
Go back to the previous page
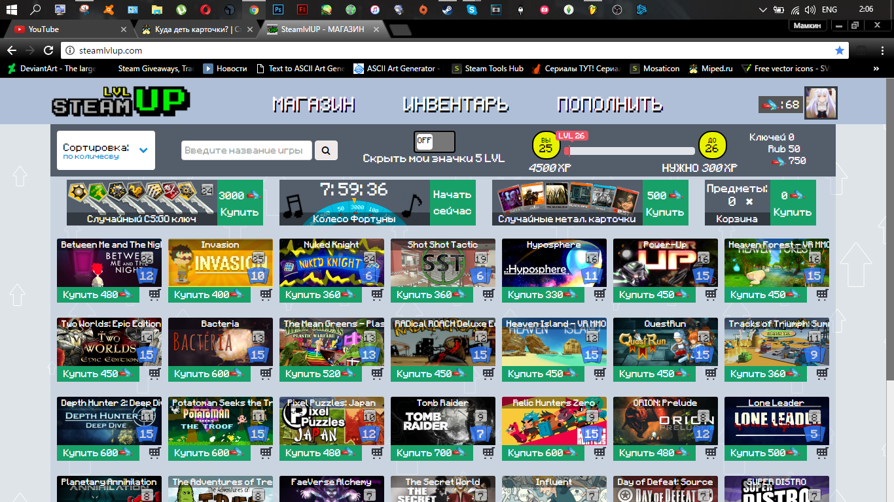pyautogui.click(x=11, y=50)
